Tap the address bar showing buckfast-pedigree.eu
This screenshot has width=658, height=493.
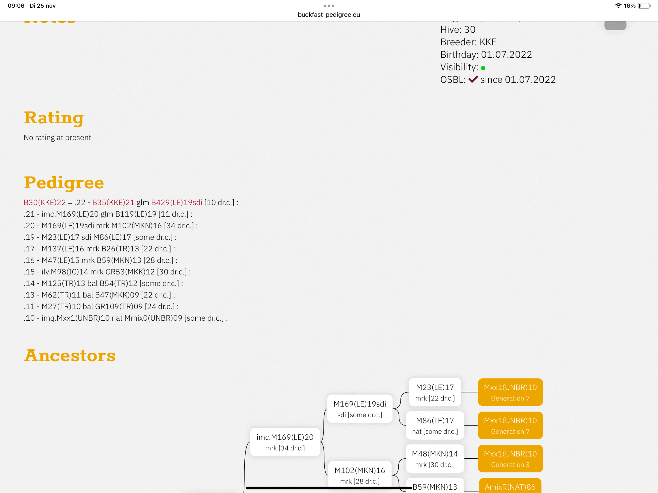coord(328,15)
